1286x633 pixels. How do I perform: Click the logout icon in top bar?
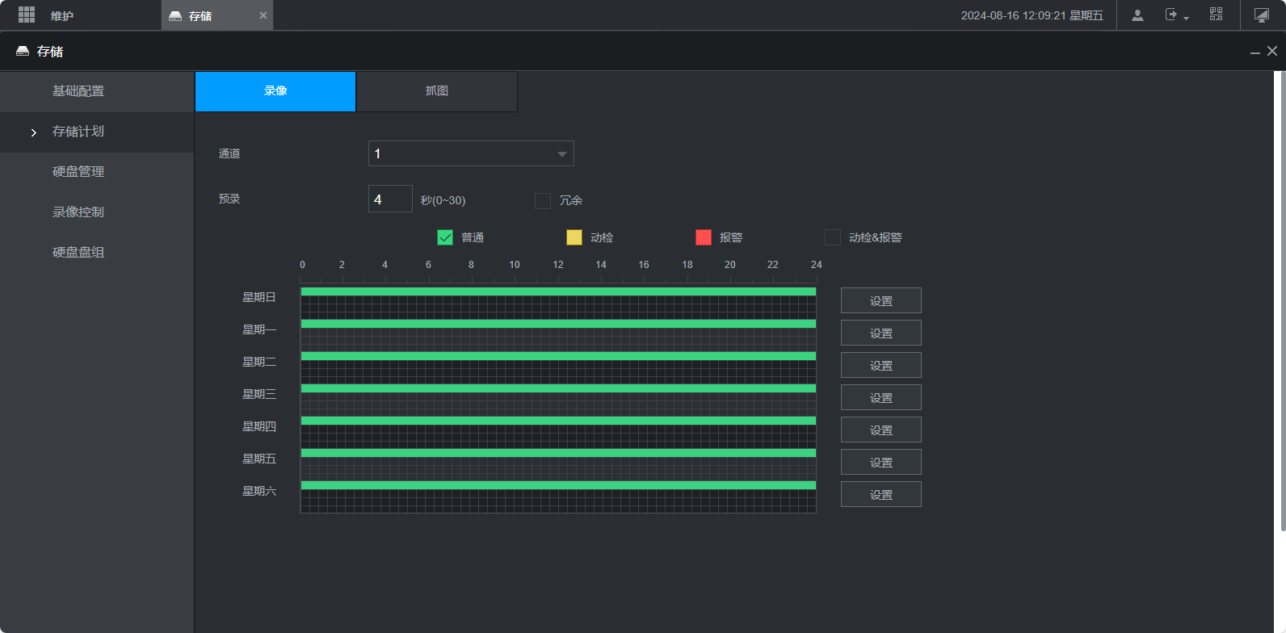pyautogui.click(x=1171, y=15)
